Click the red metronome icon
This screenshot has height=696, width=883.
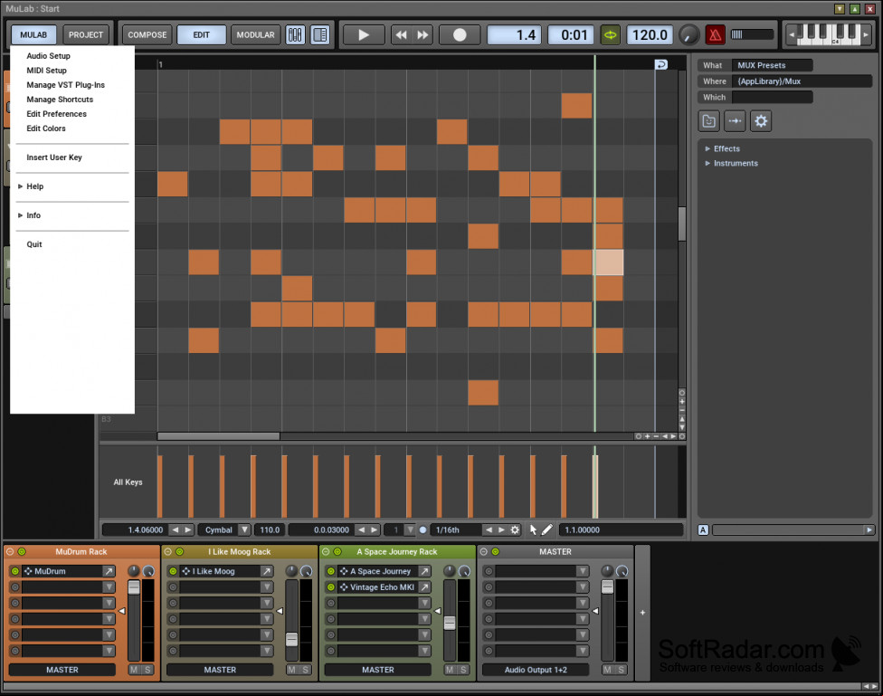coord(715,35)
